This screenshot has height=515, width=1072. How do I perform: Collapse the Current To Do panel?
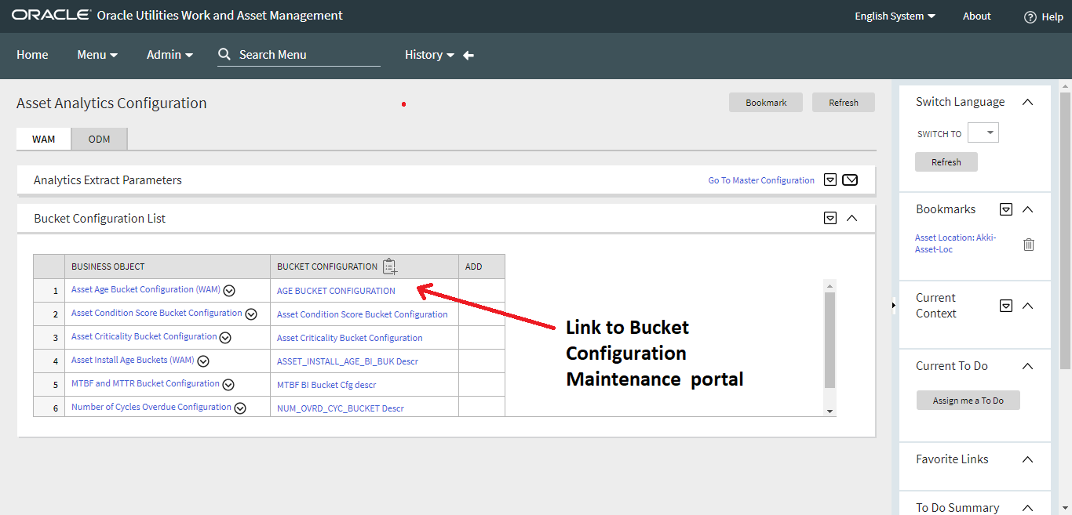[1028, 366]
